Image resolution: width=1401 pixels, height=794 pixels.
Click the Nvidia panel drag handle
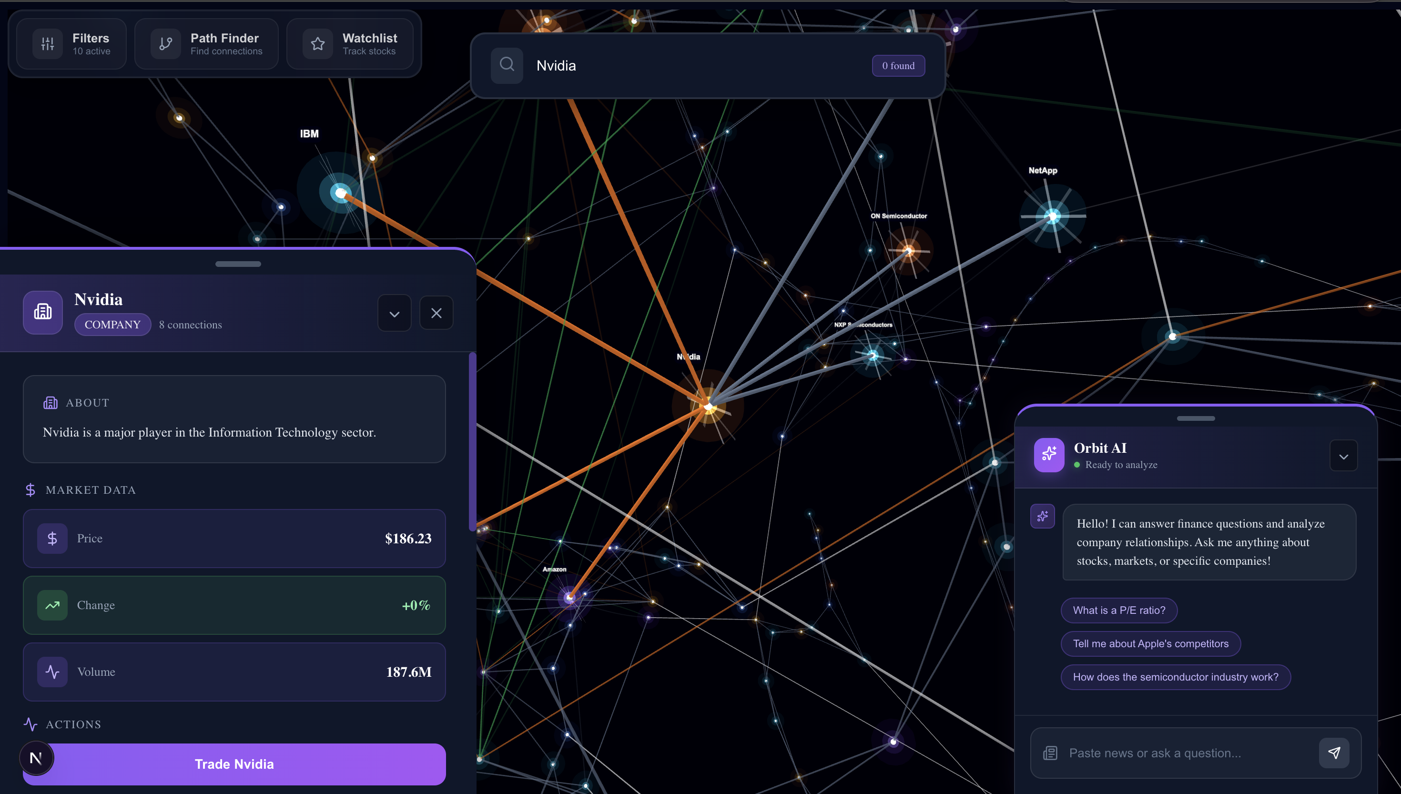coord(238,264)
